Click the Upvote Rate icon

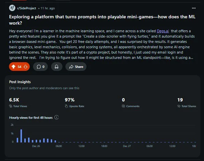point(66,106)
